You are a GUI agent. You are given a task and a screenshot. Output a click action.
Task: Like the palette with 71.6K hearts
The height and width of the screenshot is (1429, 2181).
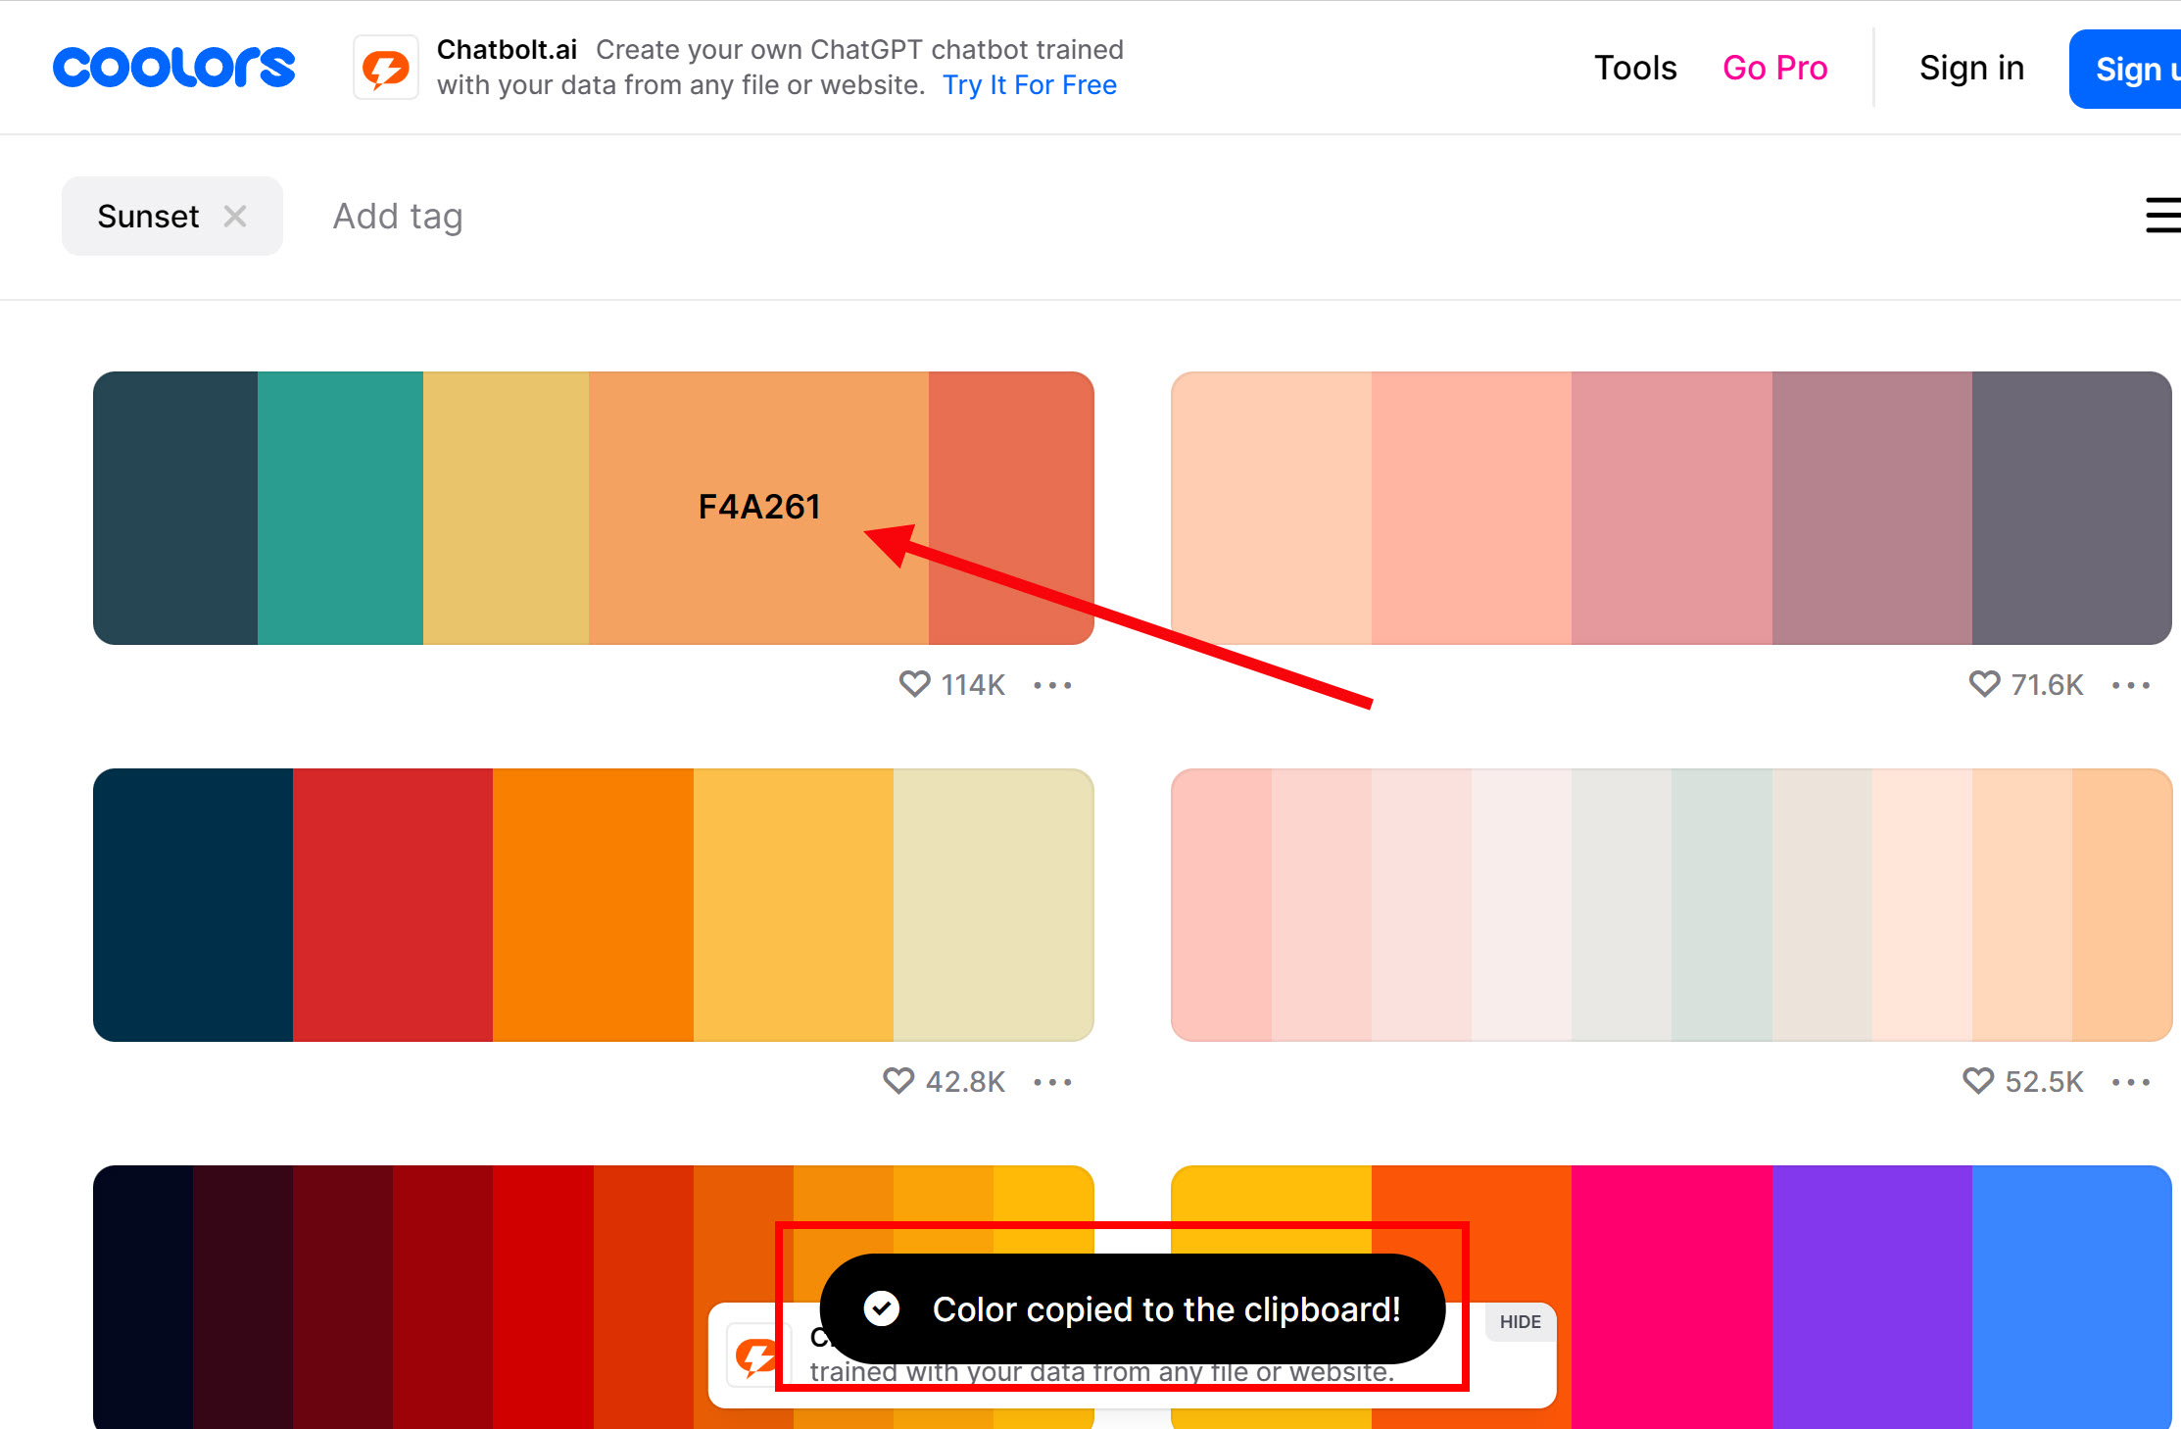point(1984,684)
